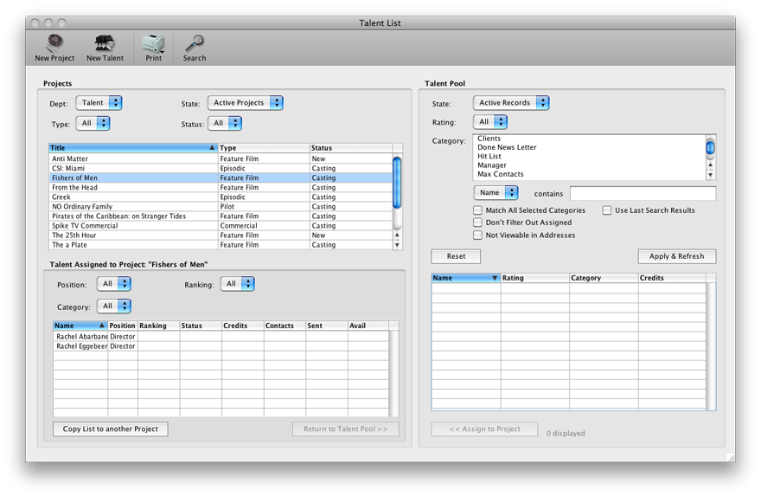Viewport: 761px width, 497px height.
Task: Sort assigned talent by Credits header
Action: coord(243,326)
